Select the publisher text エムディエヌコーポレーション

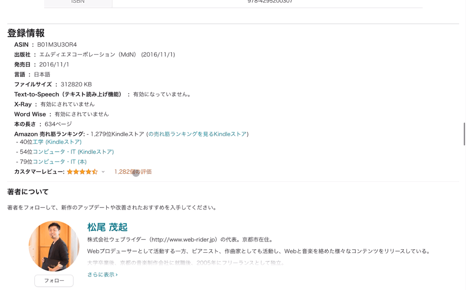(x=77, y=55)
